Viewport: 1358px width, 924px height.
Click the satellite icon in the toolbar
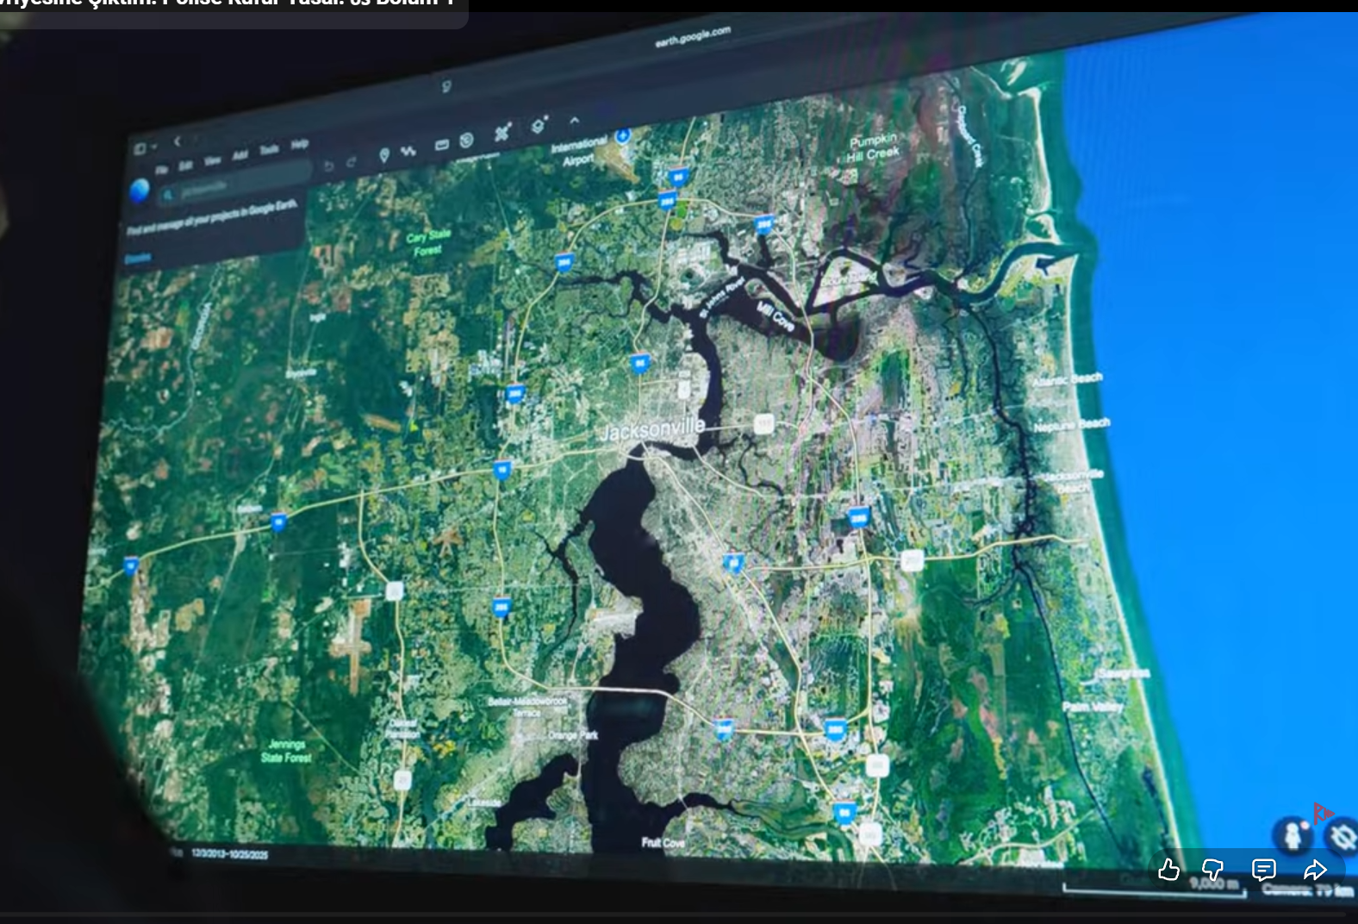(x=502, y=133)
